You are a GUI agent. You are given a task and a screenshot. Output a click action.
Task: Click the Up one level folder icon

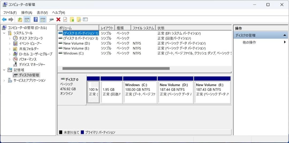tap(20, 20)
